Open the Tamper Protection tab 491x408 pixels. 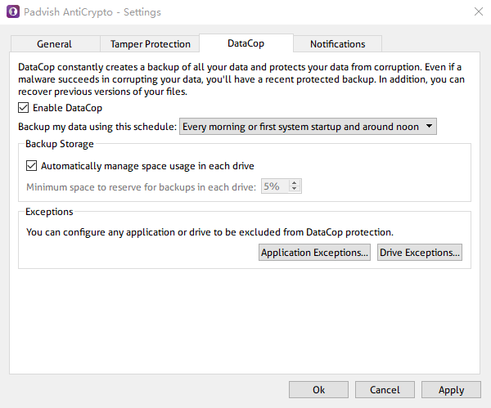coord(150,44)
